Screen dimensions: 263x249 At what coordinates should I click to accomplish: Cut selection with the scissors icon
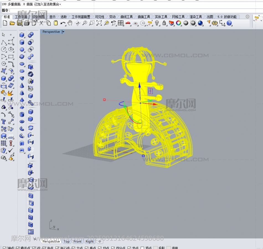(x=41, y=23)
